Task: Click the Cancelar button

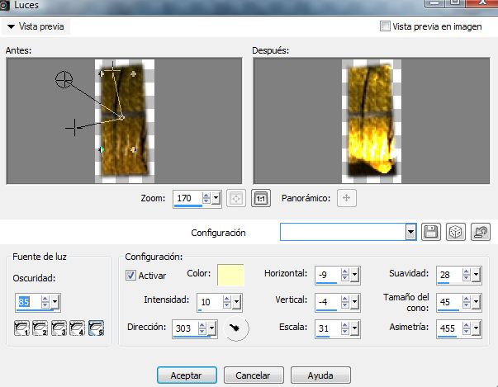Action: tap(253, 375)
